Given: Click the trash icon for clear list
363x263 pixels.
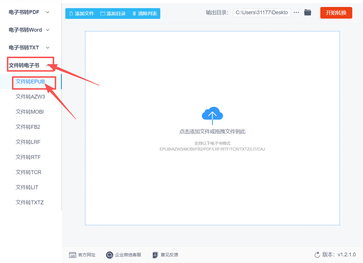Looking at the screenshot, I should 134,13.
